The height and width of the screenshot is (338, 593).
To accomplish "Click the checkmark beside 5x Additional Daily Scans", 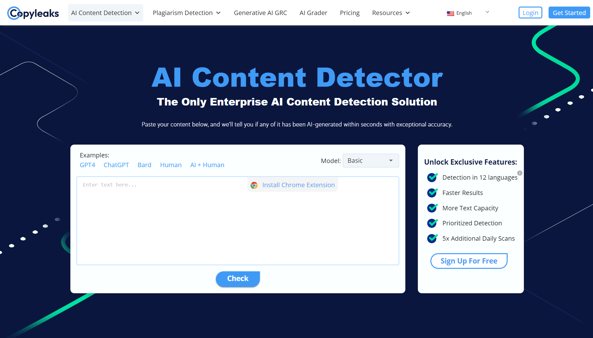I will (x=433, y=238).
